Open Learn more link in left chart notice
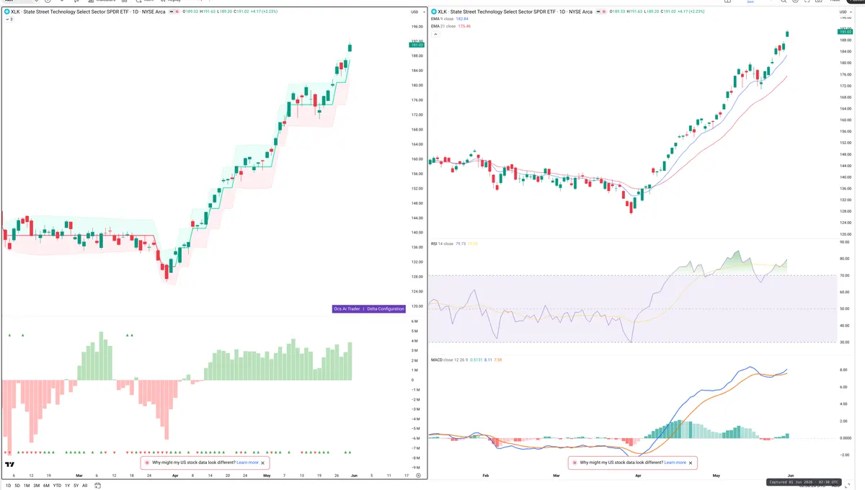This screenshot has height=490, width=865. point(247,463)
